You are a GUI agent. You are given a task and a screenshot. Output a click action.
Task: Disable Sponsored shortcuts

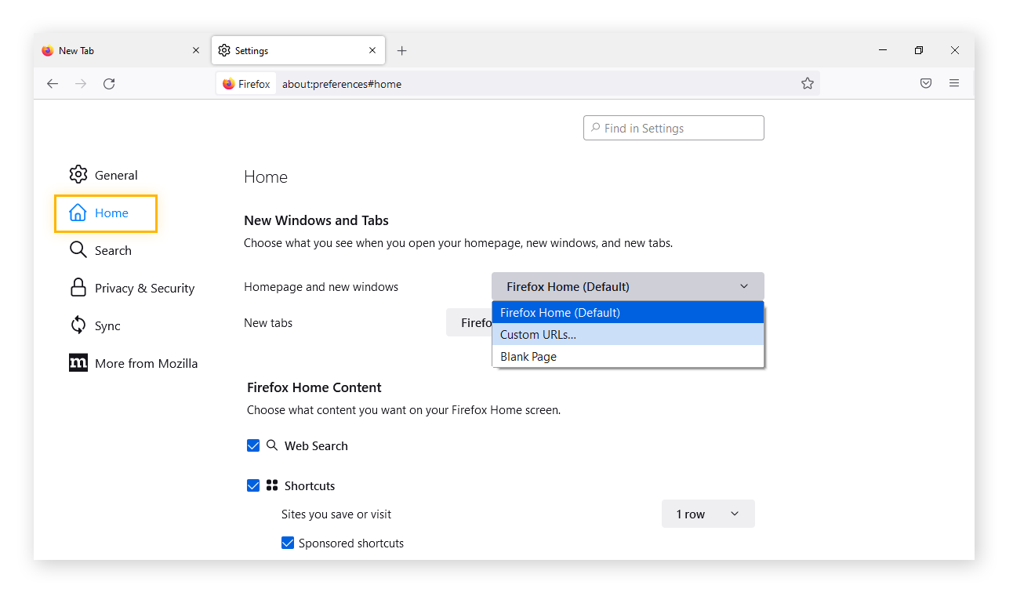point(288,543)
